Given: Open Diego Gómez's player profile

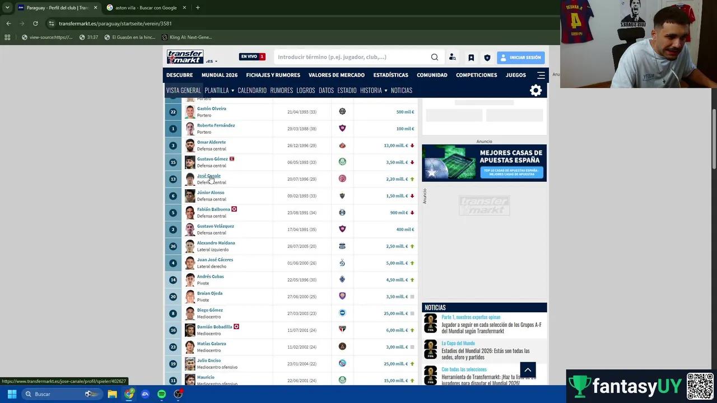Looking at the screenshot, I should 210,310.
